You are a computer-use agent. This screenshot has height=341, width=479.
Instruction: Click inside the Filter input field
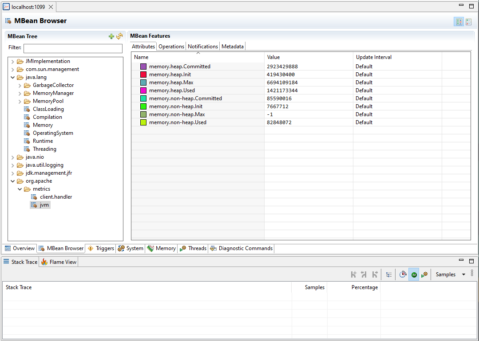[x=72, y=47]
